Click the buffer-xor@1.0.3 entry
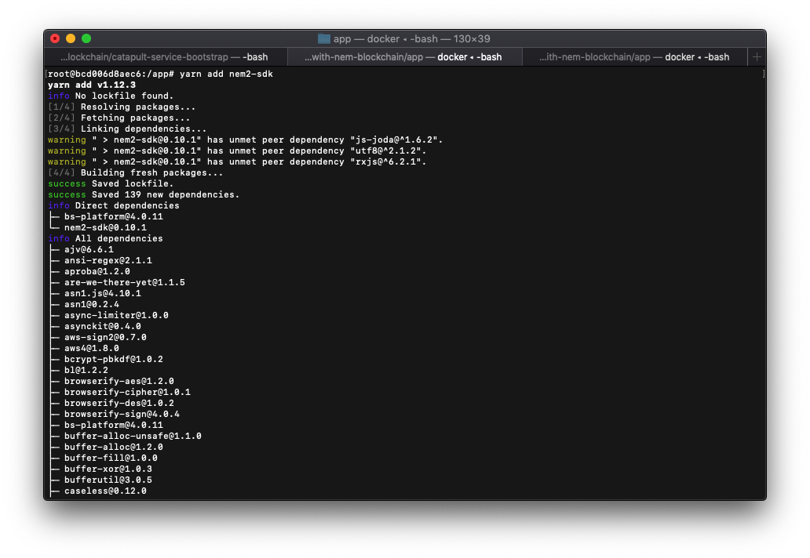The height and width of the screenshot is (558, 810). (108, 469)
